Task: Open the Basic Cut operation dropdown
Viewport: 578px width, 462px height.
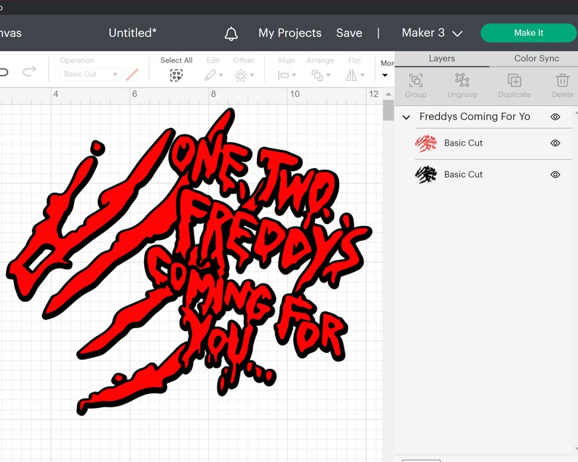Action: pyautogui.click(x=90, y=74)
